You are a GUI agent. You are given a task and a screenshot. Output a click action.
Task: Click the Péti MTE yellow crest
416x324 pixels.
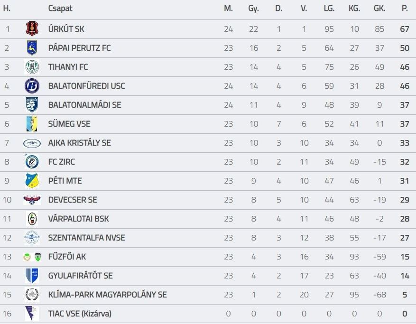tap(32, 181)
